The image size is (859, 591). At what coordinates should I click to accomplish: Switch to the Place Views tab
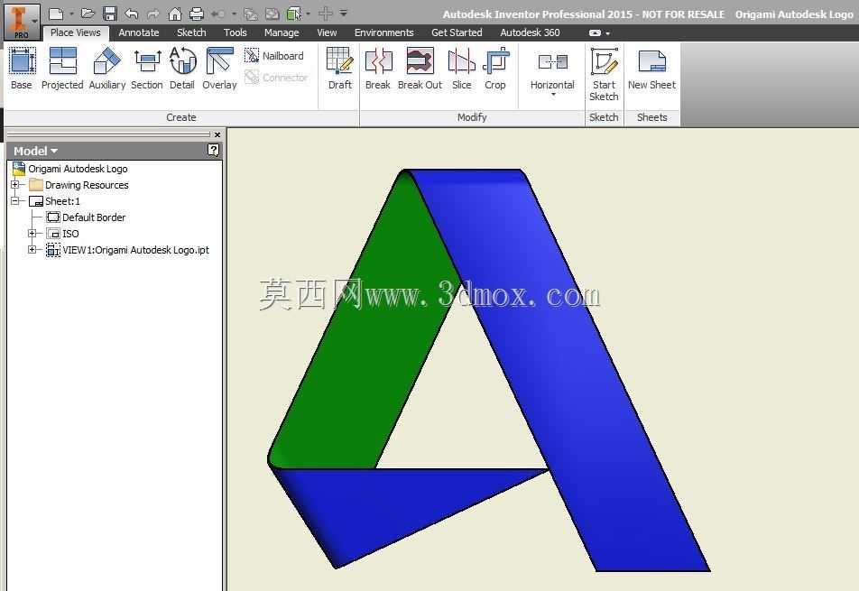tap(76, 32)
